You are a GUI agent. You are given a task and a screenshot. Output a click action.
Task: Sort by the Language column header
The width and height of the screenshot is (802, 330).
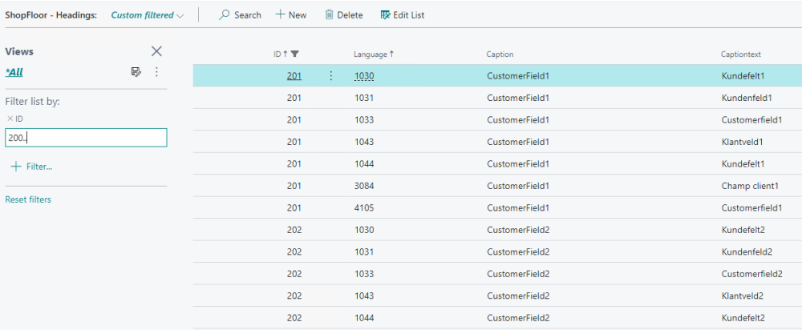click(373, 54)
